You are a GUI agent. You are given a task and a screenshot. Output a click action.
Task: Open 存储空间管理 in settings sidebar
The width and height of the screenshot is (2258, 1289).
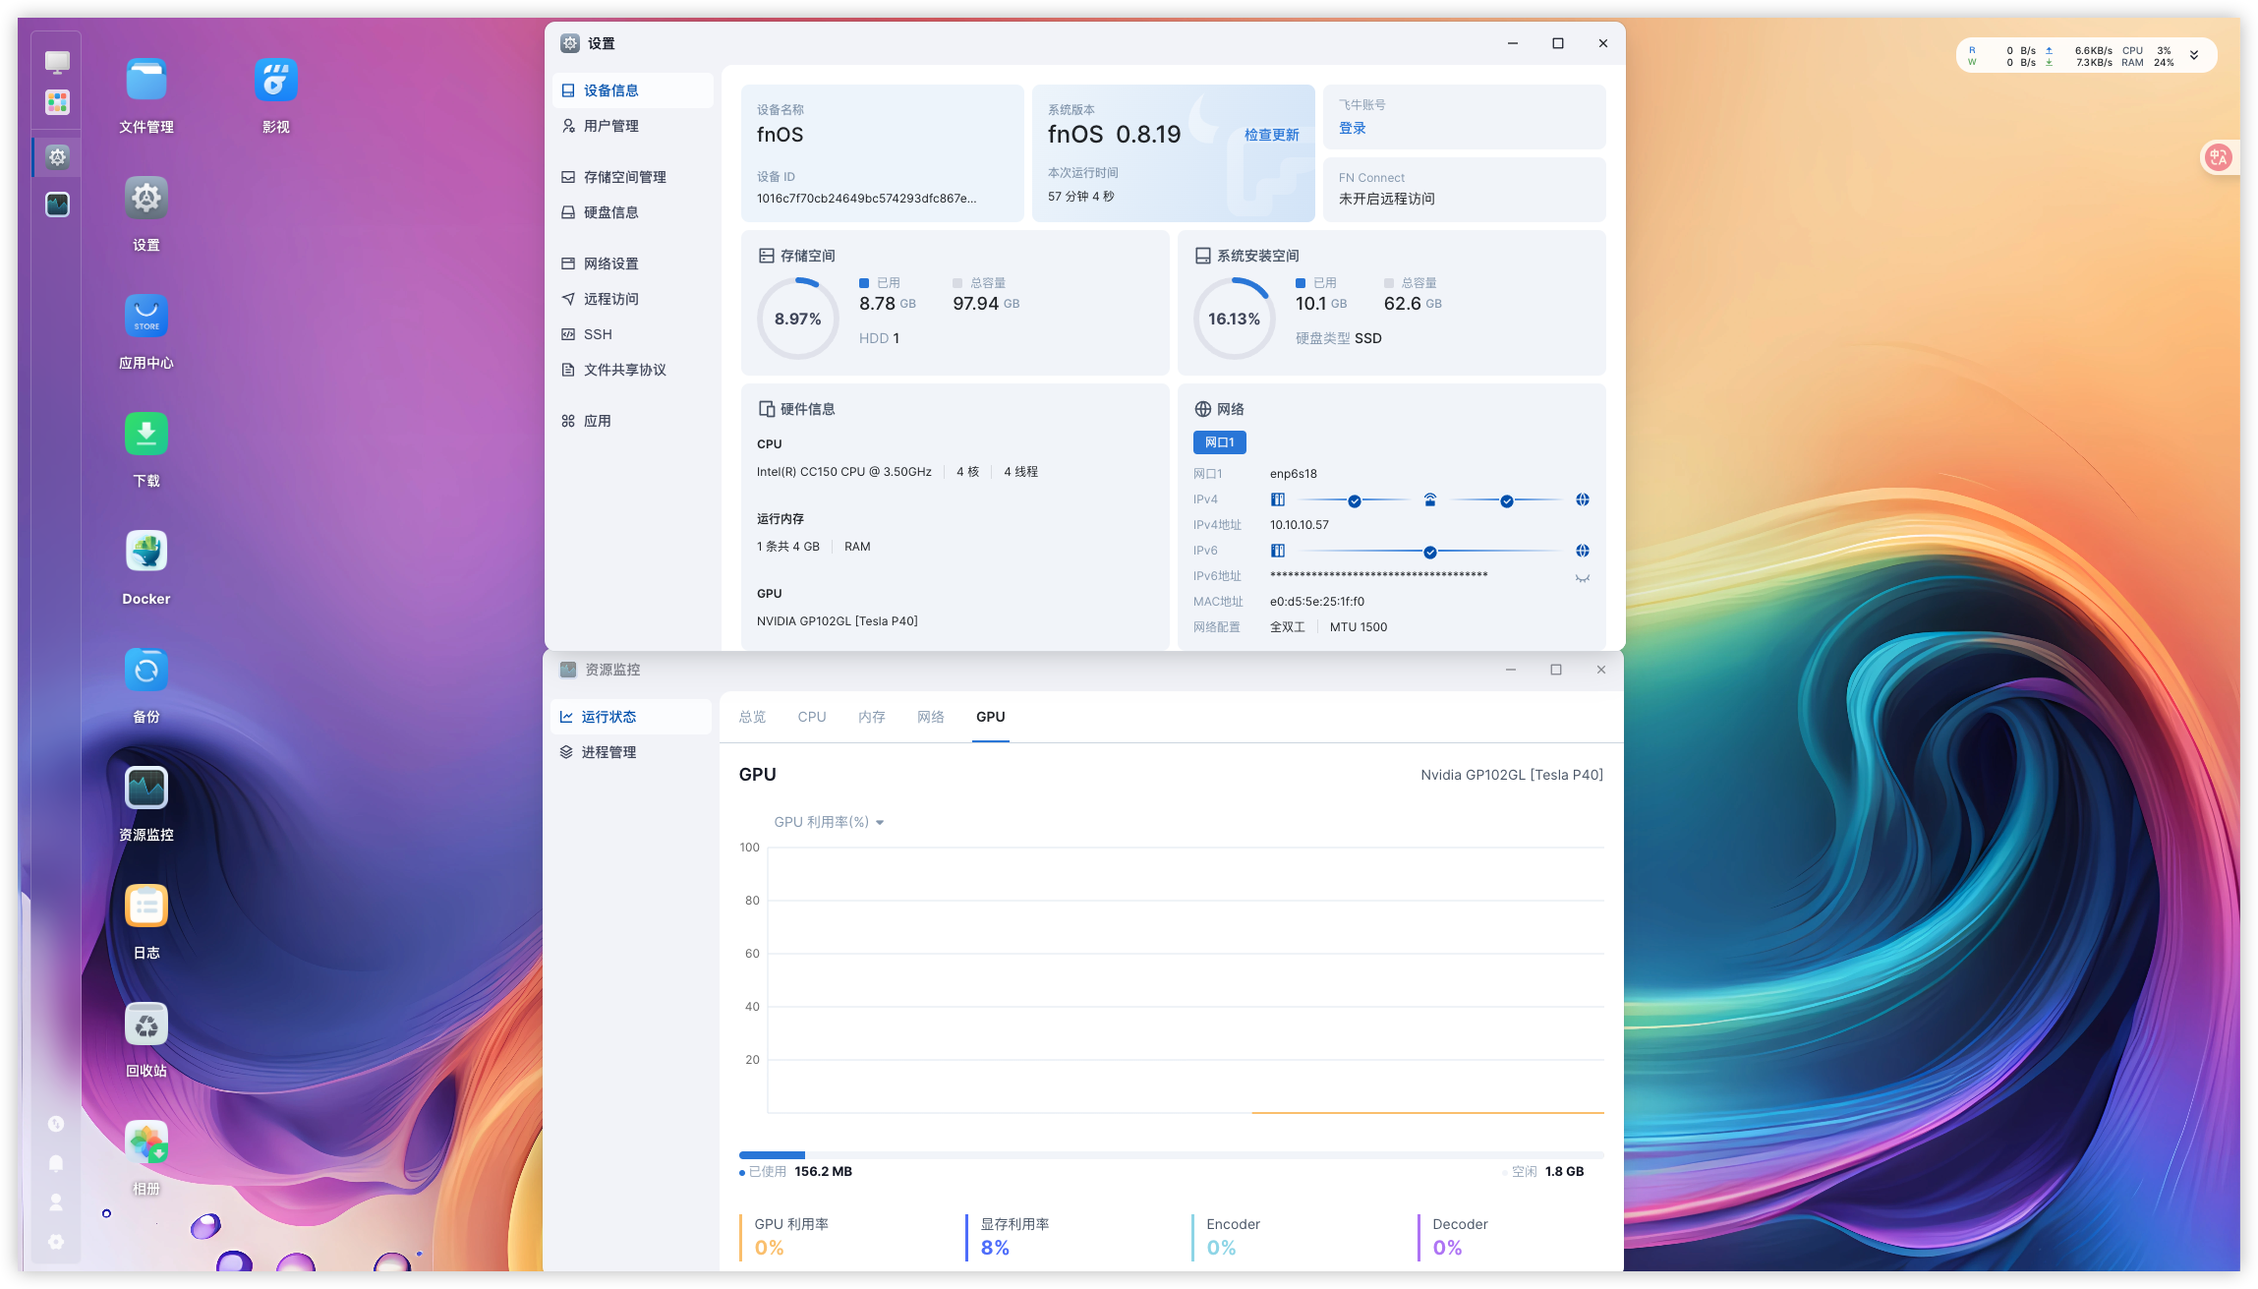tap(633, 177)
